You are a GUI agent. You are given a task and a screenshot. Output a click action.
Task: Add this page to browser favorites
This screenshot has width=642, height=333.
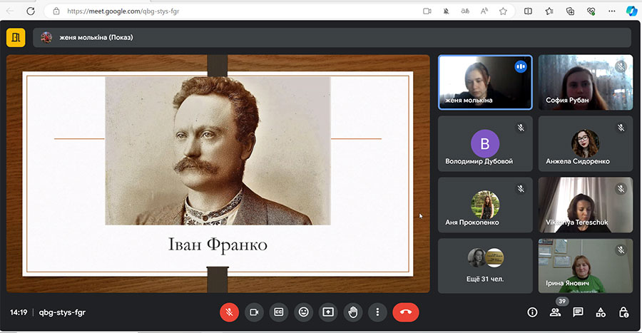tap(503, 11)
